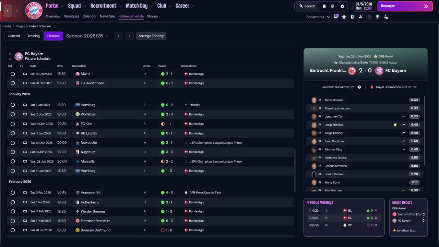Select the Wolfsburg fixture radio button
Viewport: 439px width, 247px height.
click(x=13, y=114)
